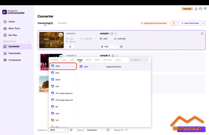The image size is (209, 135).
Task: Rename sample 2 output using edit icon
Action: pyautogui.click(x=113, y=56)
